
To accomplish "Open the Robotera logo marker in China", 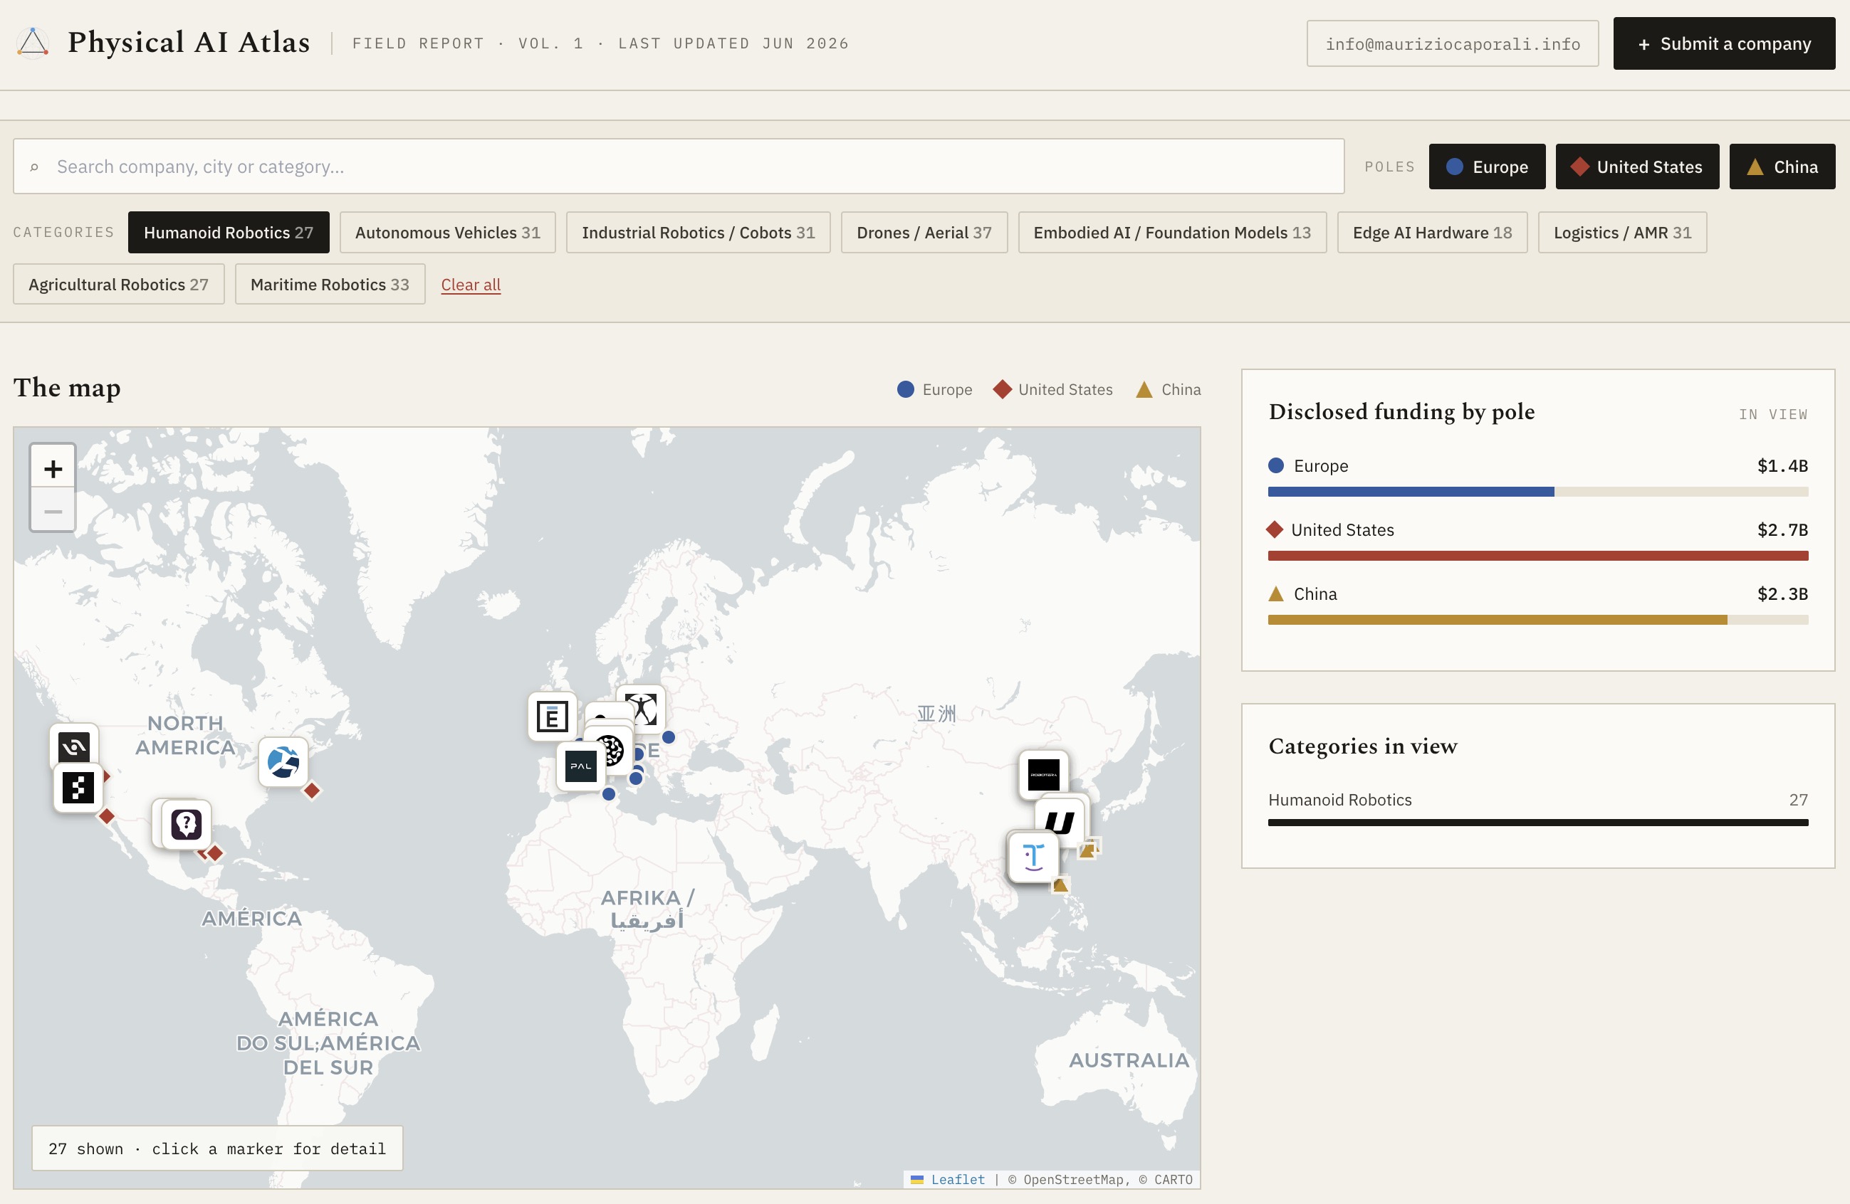I will 1043,774.
